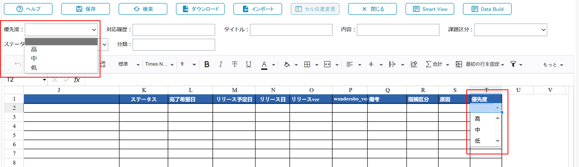
Task: Toggle italic formatting
Action: pyautogui.click(x=220, y=64)
